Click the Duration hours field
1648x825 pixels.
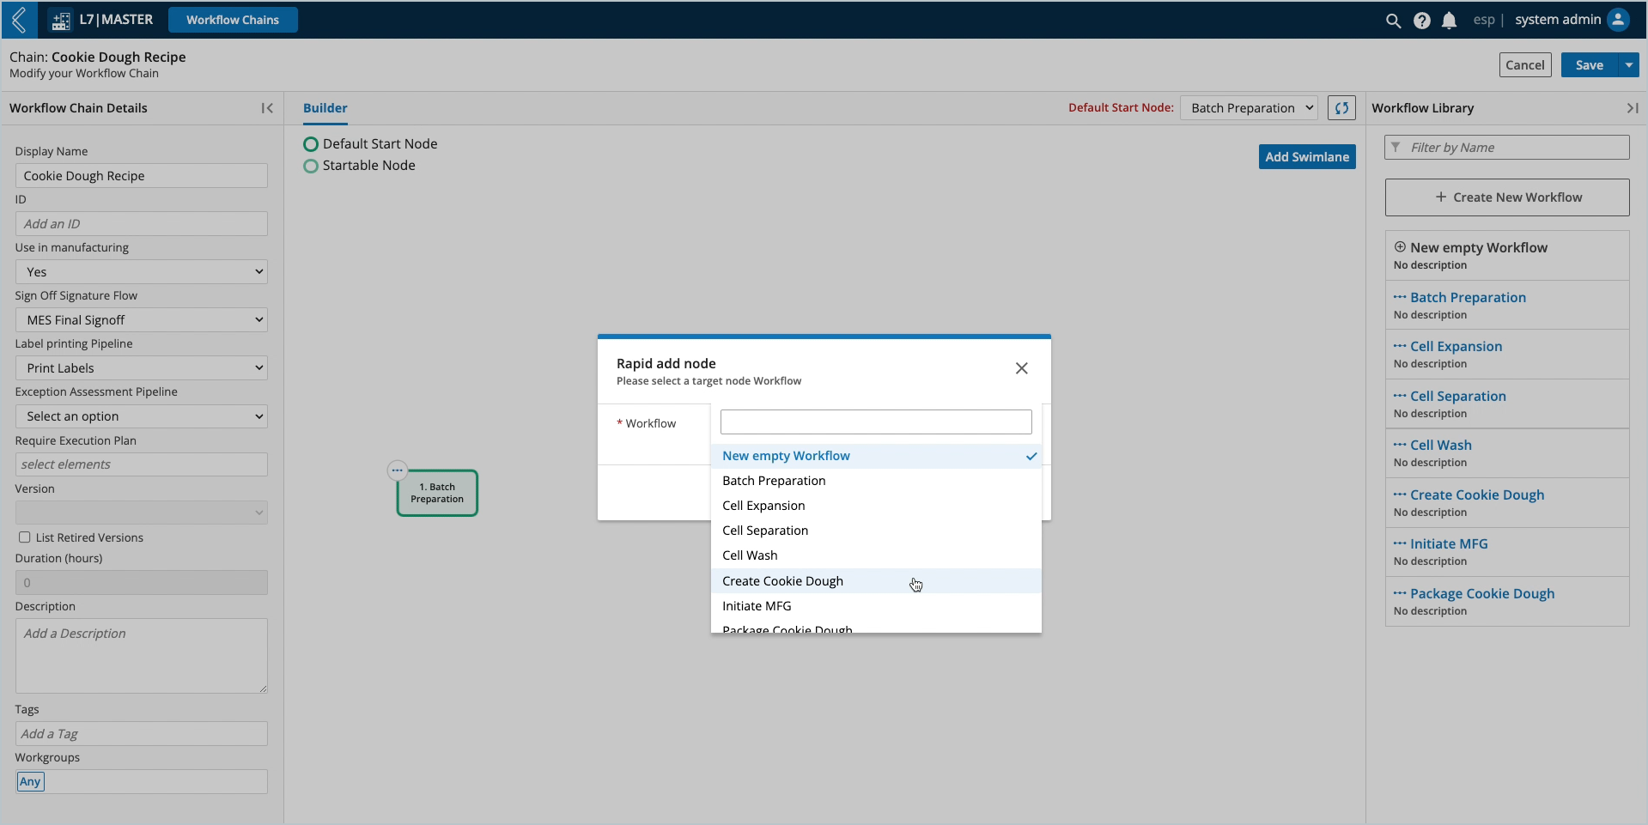click(141, 583)
